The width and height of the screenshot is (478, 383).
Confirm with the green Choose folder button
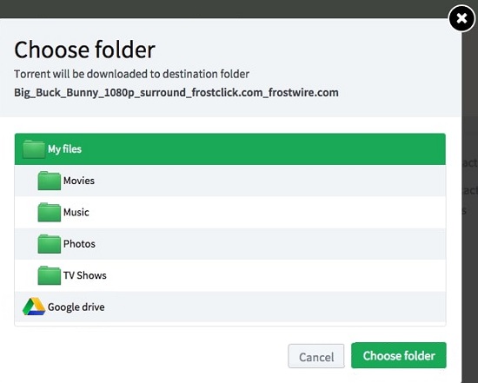pos(399,355)
